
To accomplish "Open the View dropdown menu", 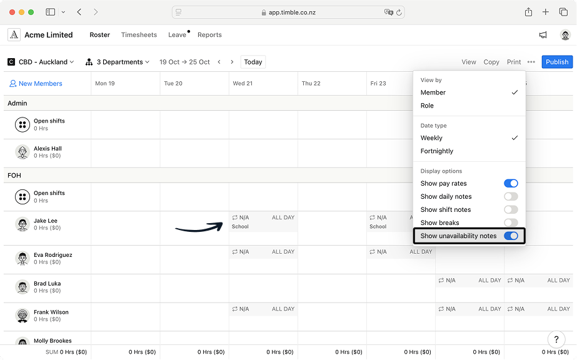I will pos(469,62).
